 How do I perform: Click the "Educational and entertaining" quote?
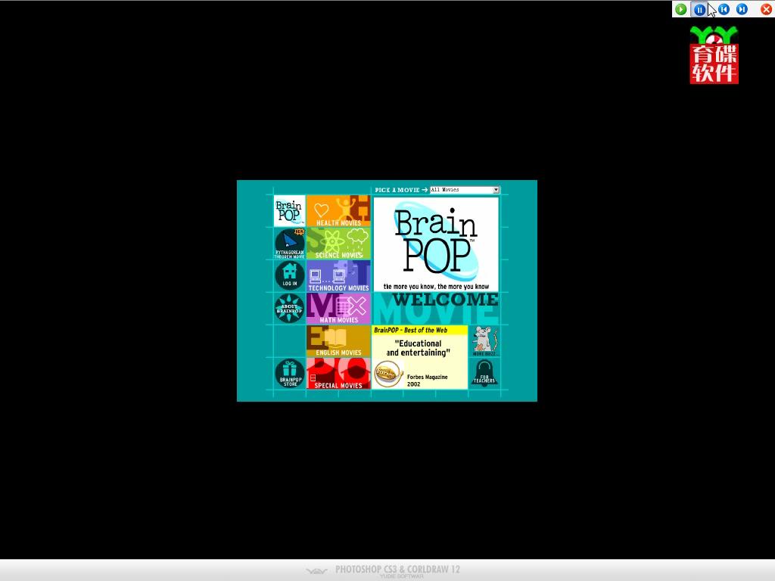(418, 348)
